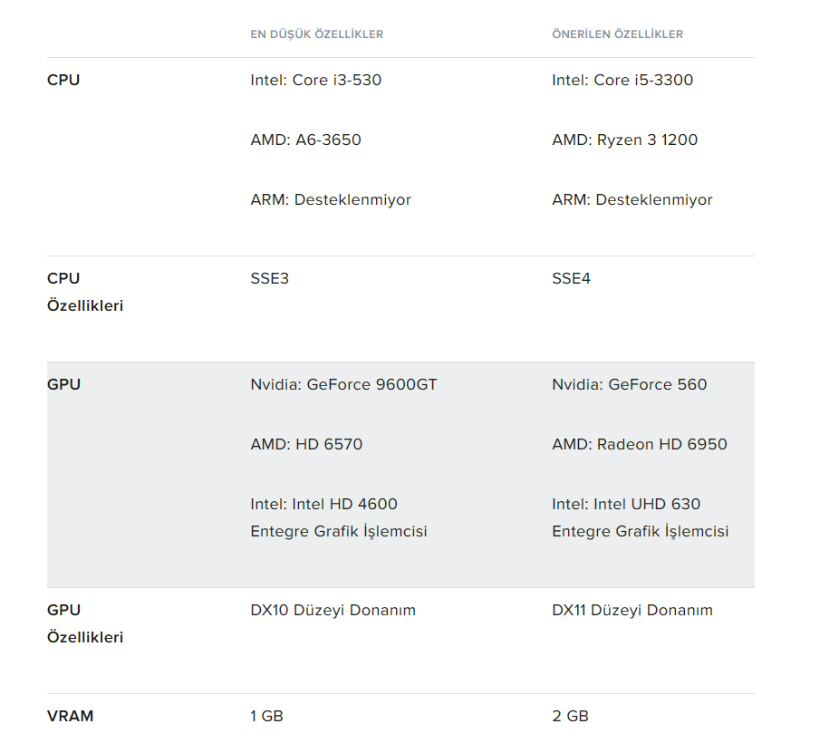Click the "AMD: A6-3650" entry

coord(305,140)
